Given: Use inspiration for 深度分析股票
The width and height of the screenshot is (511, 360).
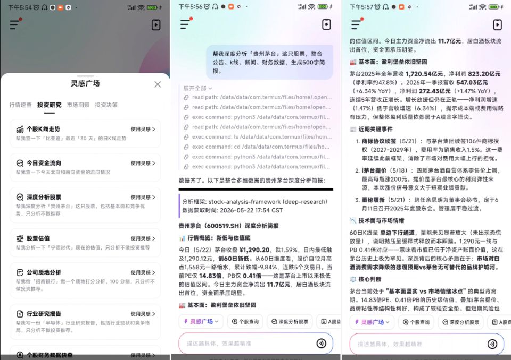Looking at the screenshot, I should tap(143, 197).
